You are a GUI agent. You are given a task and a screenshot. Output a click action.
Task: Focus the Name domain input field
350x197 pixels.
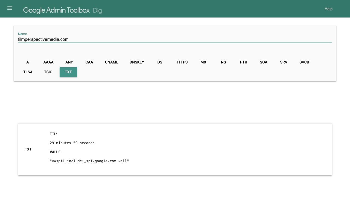tap(175, 39)
